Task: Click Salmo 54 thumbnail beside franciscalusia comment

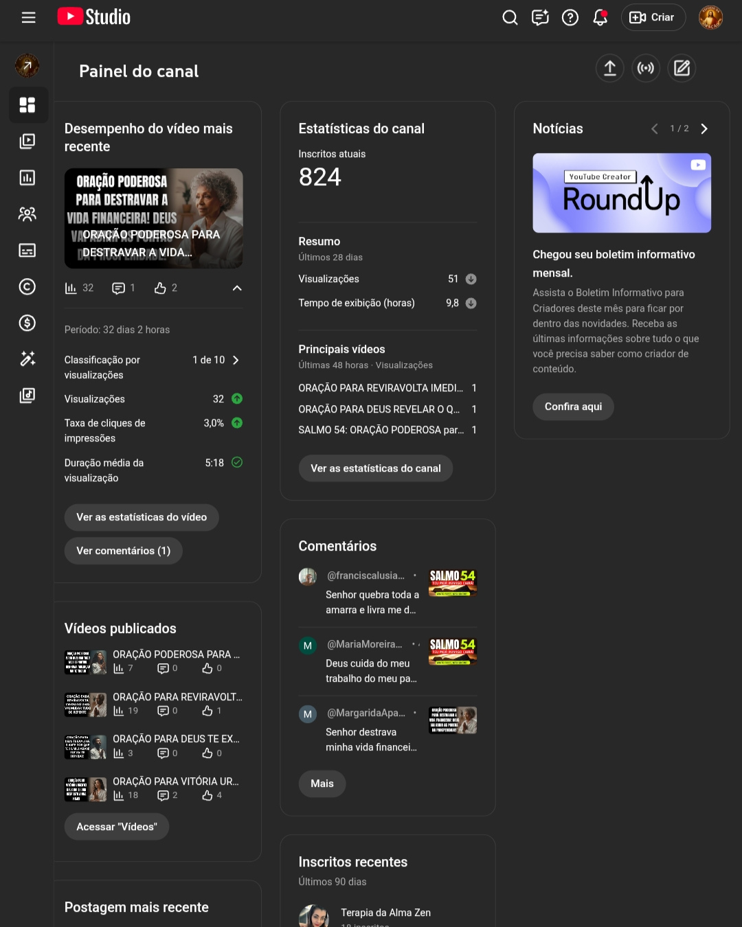Action: coord(453,583)
